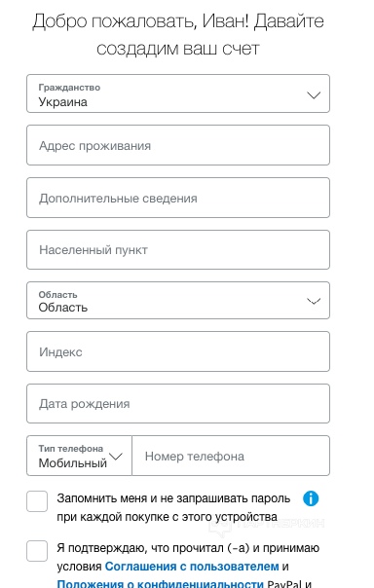Expand the Область region dropdown
374x588 pixels.
click(x=178, y=301)
